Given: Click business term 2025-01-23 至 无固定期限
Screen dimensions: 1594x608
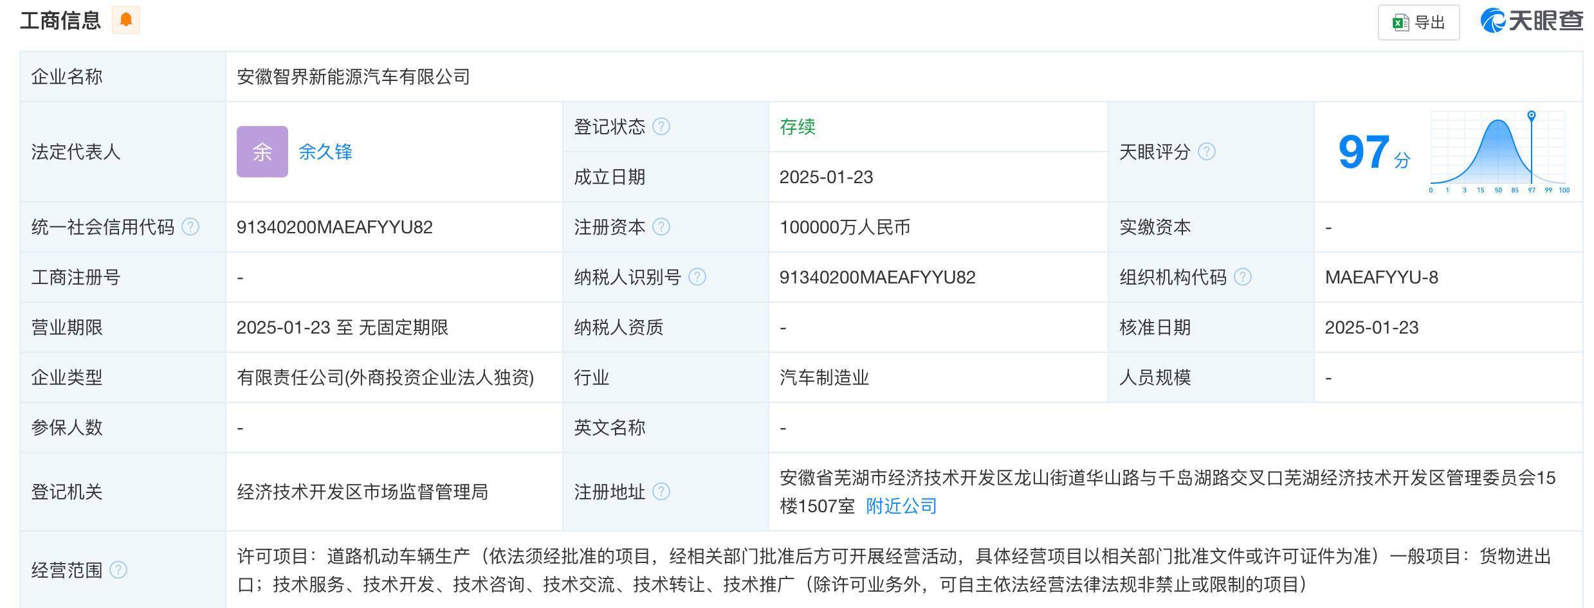Looking at the screenshot, I should (x=342, y=328).
